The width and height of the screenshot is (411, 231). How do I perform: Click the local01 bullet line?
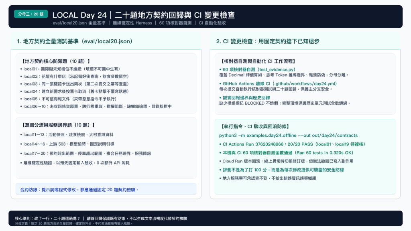tap(70, 69)
